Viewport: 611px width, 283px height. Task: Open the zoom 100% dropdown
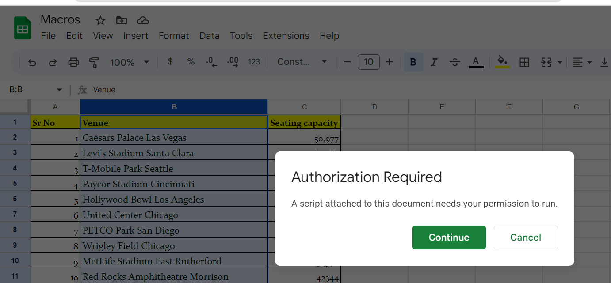(x=130, y=62)
